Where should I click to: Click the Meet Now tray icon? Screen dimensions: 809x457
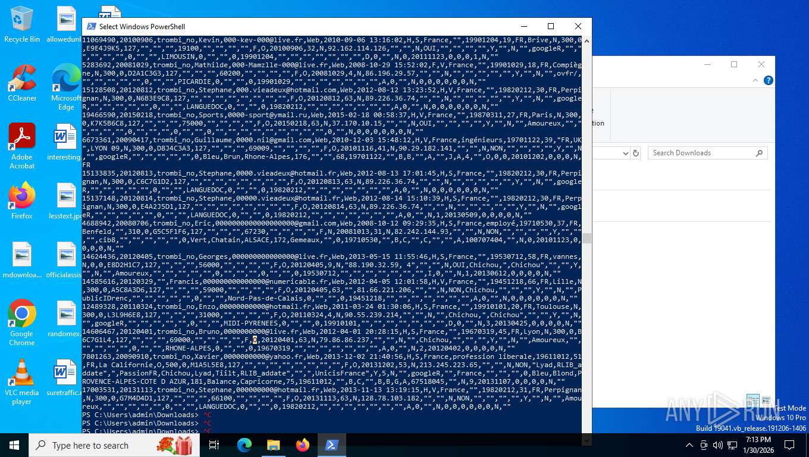click(704, 445)
